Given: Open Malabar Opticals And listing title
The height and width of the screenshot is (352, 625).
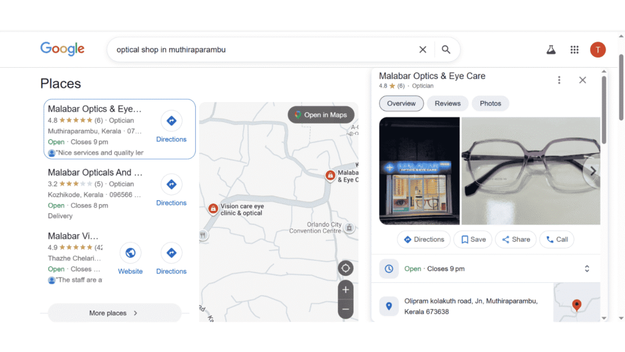Looking at the screenshot, I should [95, 172].
